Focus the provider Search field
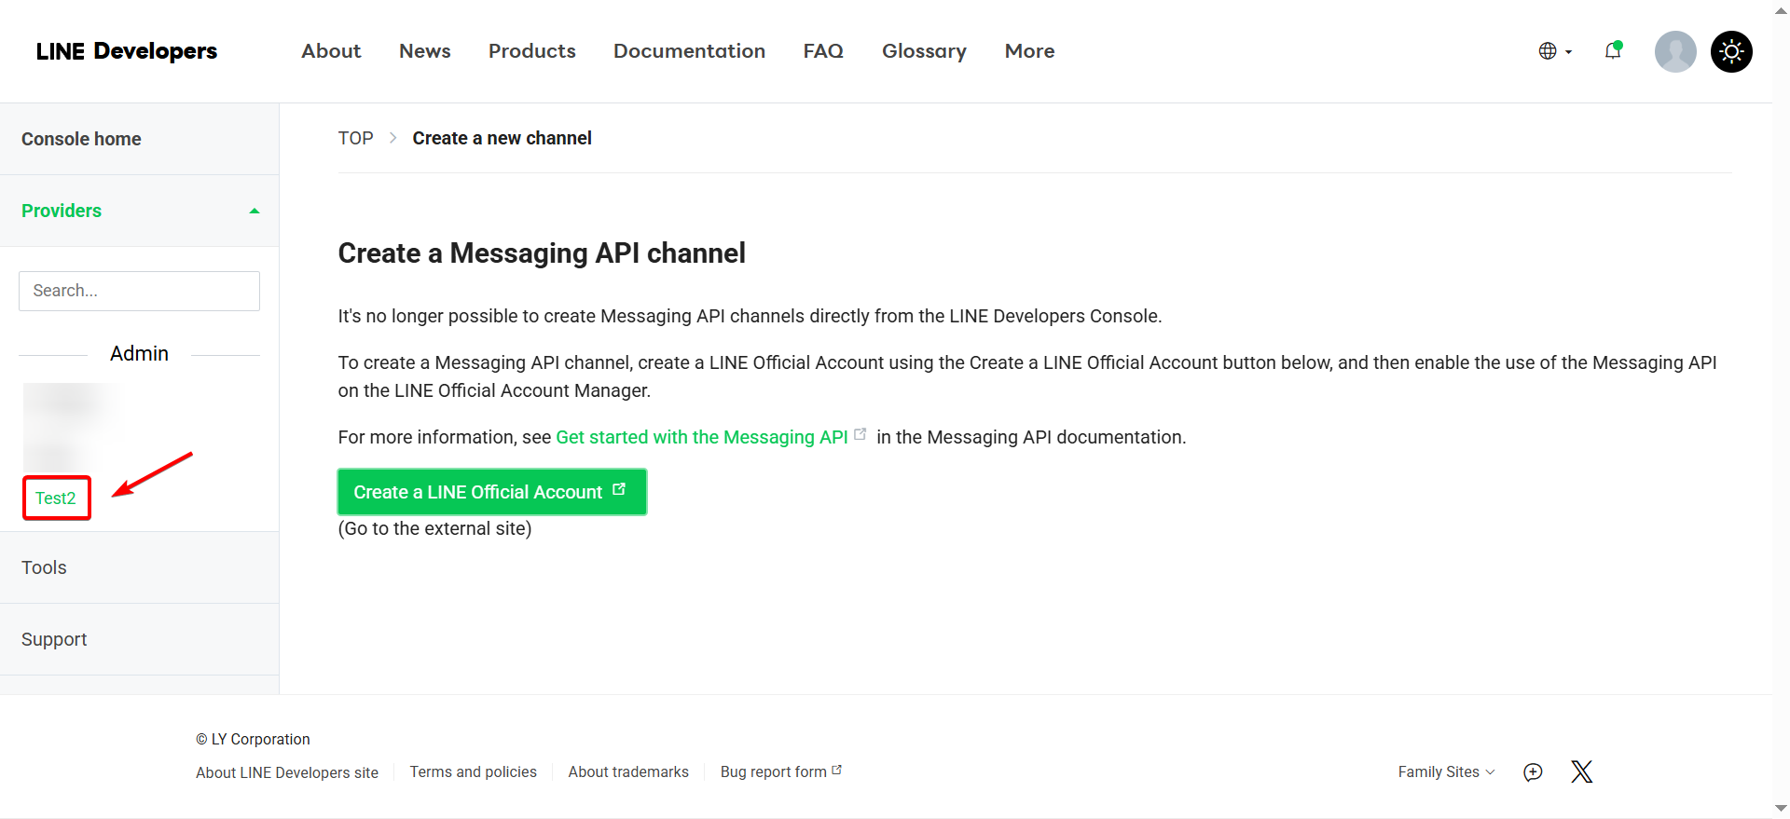 coord(139,291)
